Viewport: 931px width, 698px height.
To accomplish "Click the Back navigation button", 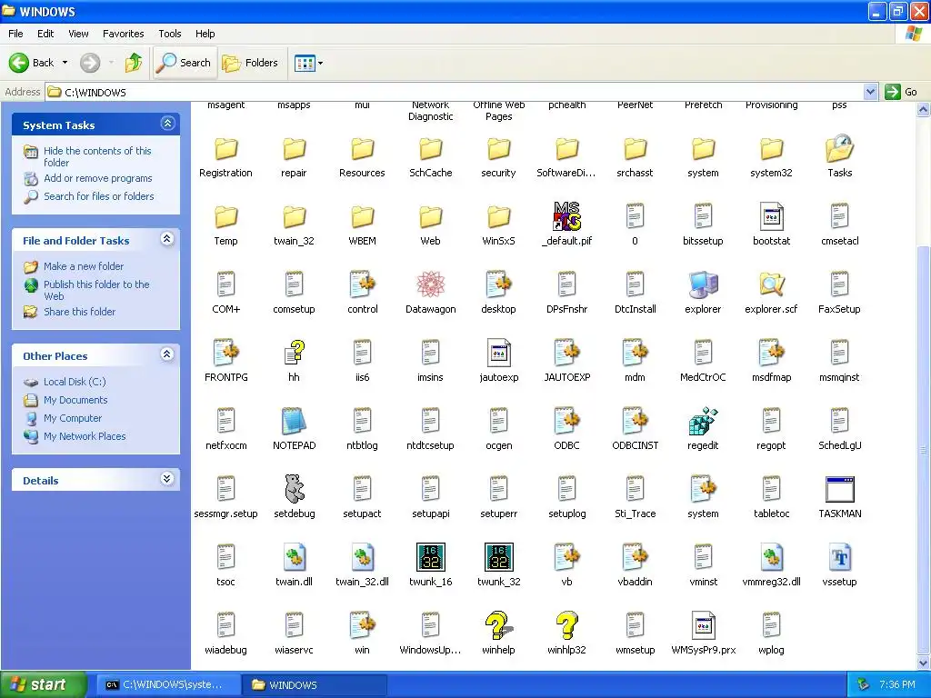I will click(x=32, y=63).
